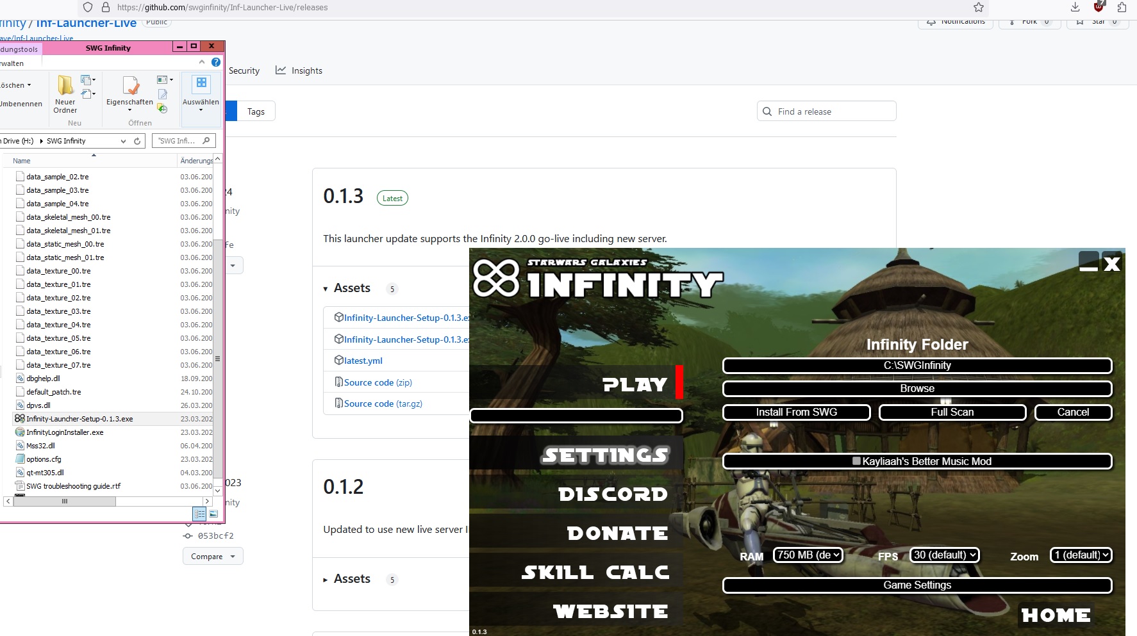The height and width of the screenshot is (636, 1137).
Task: Bookmark page with star icon in URL bar
Action: [x=979, y=8]
